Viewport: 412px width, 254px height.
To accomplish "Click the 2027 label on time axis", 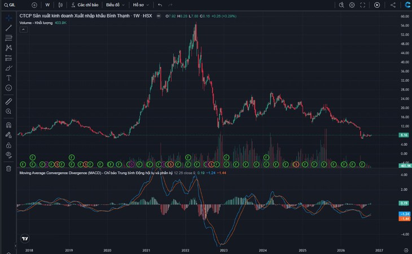I will 379,250.
